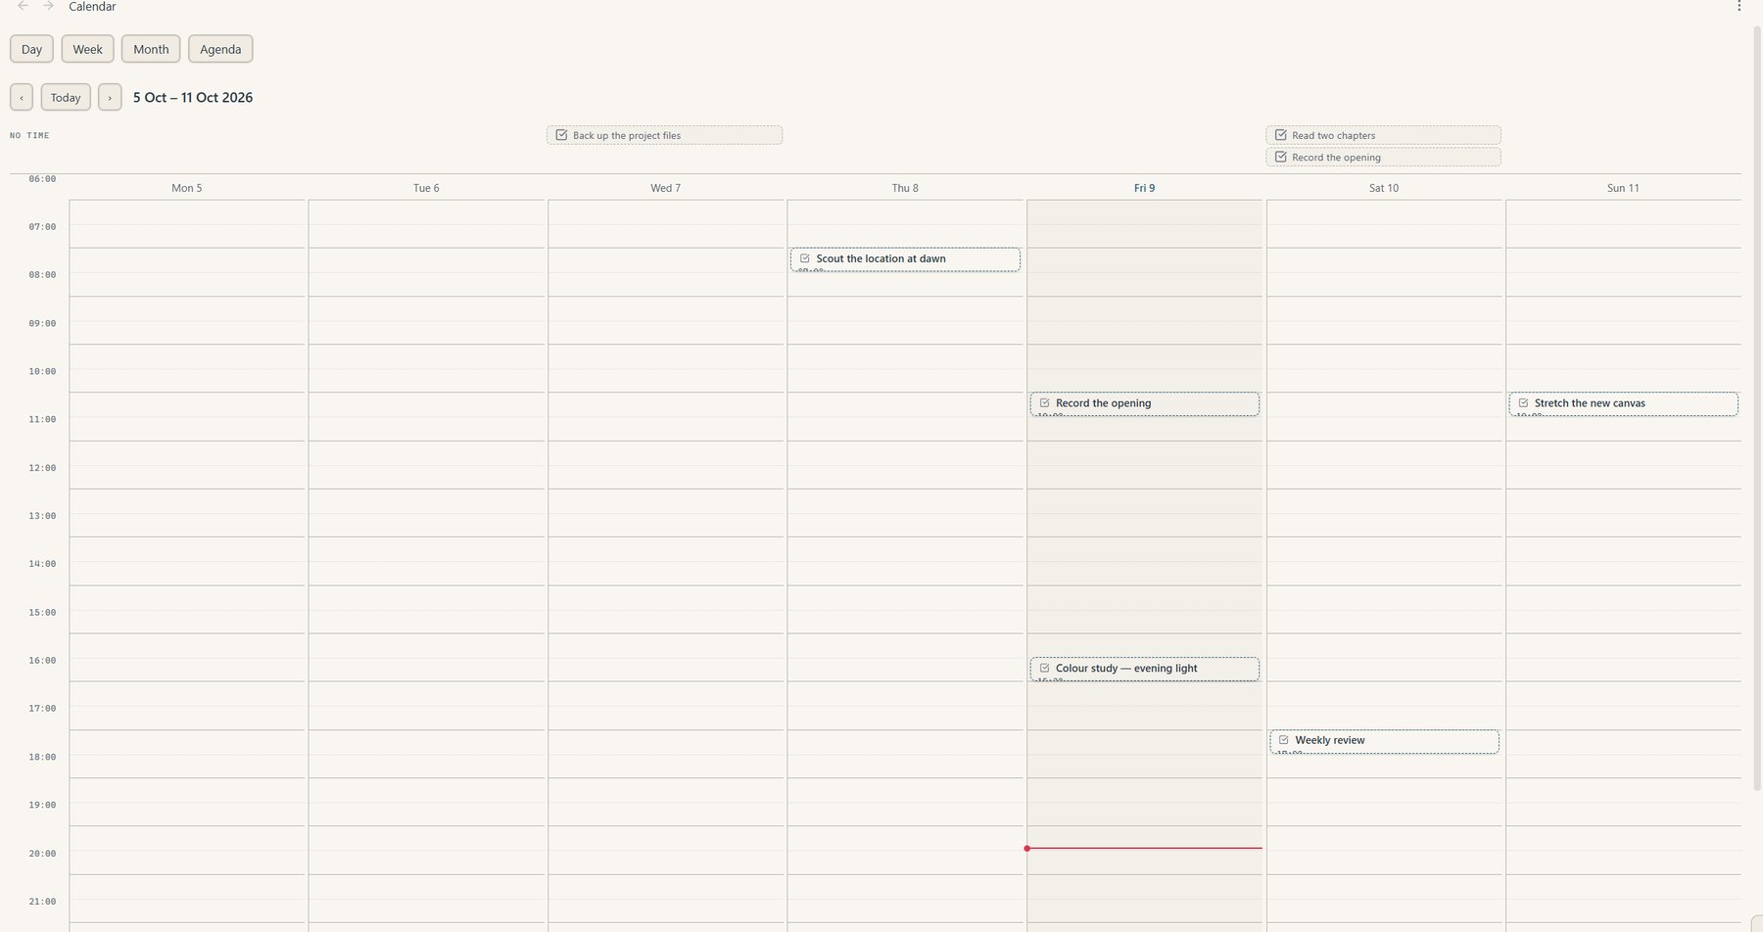The width and height of the screenshot is (1763, 932).
Task: Open the Read two chapters task
Action: (1383, 135)
